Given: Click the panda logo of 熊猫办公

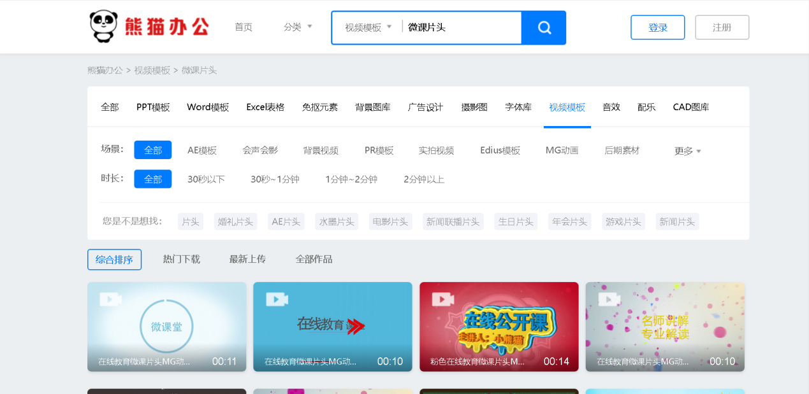Looking at the screenshot, I should [103, 27].
